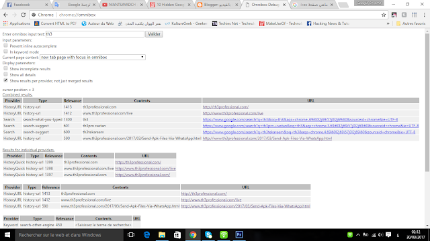The width and height of the screenshot is (430, 241).
Task: Show hidden system tray icons
Action: click(x=358, y=235)
